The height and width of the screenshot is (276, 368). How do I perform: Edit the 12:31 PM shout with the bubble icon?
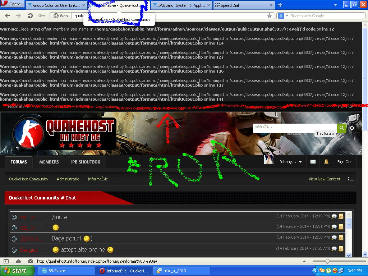tap(334, 227)
